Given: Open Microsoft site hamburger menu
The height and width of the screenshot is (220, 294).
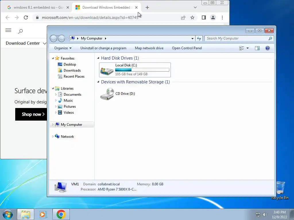Looking at the screenshot, I should click(x=8, y=30).
